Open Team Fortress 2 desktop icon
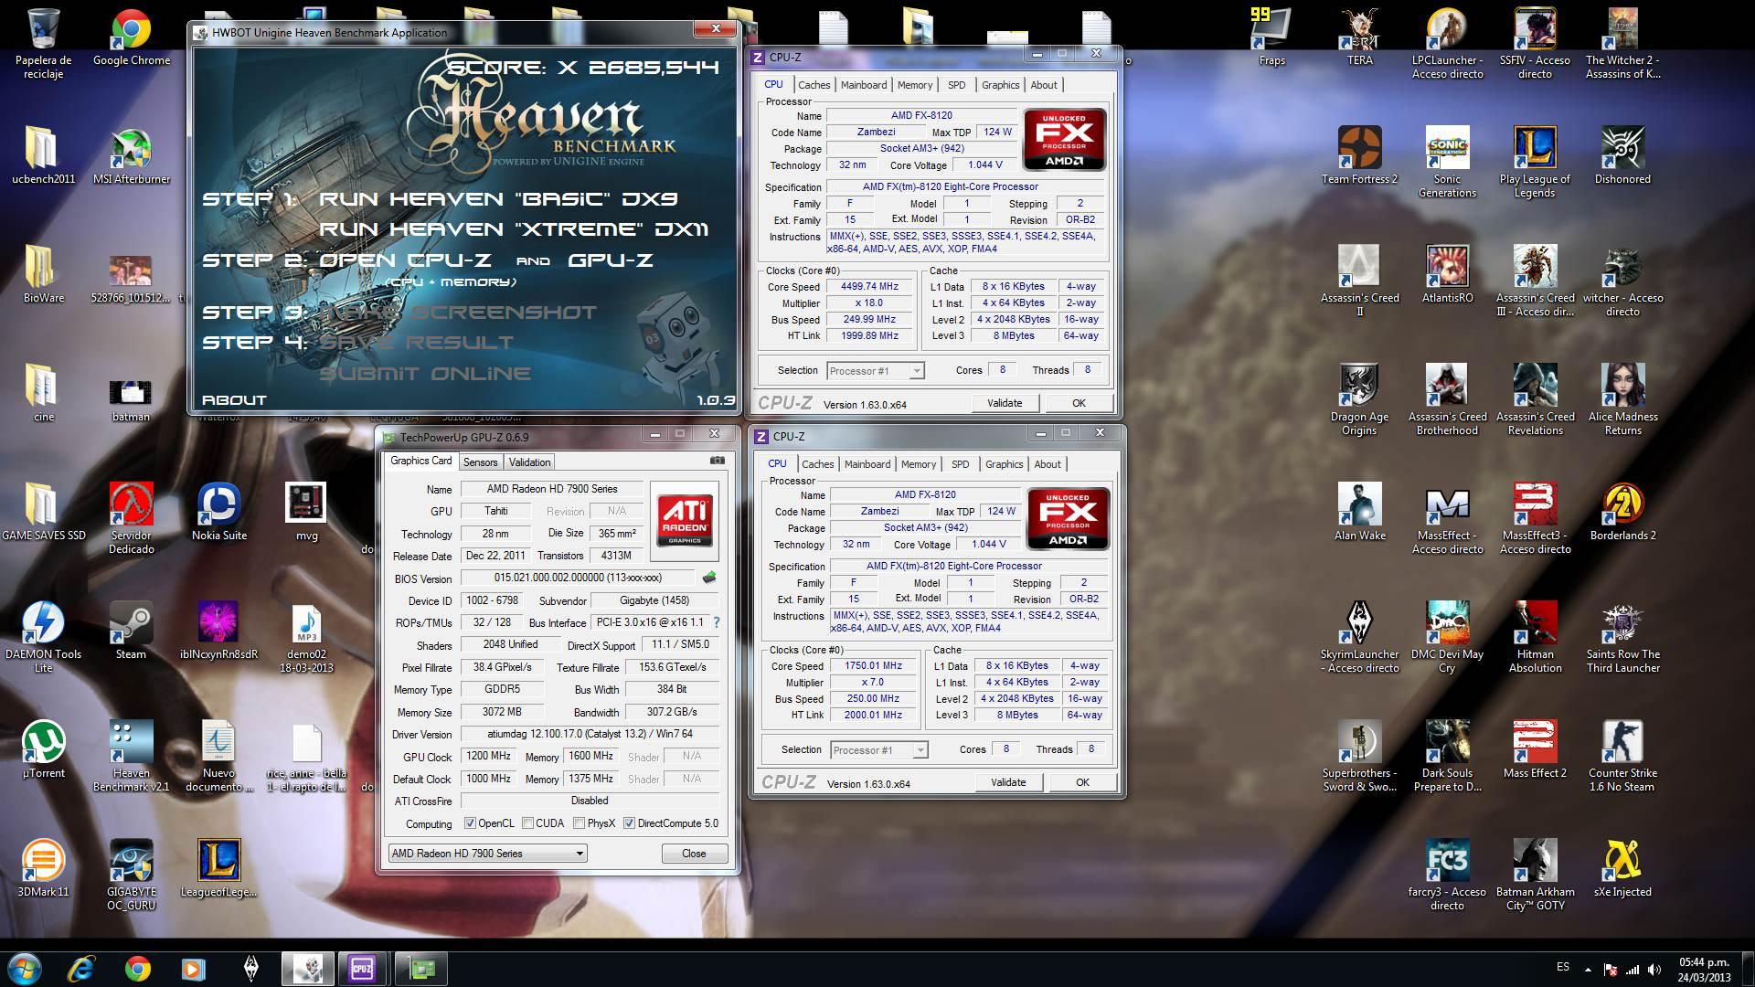1755x987 pixels. 1359,157
